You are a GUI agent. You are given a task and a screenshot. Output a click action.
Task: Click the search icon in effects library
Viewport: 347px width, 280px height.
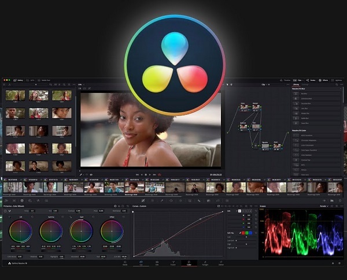tap(337, 84)
